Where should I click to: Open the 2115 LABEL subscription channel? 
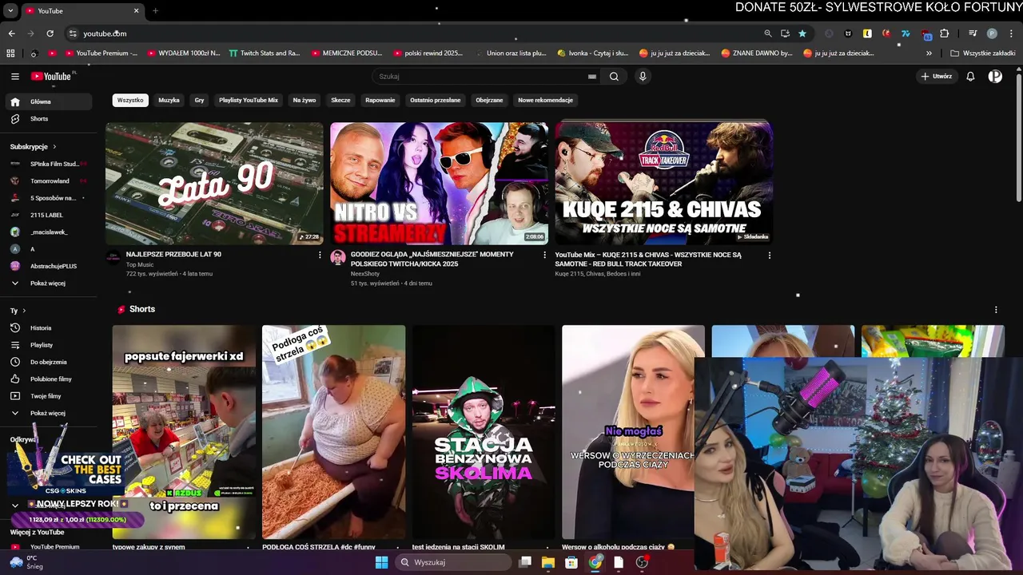point(49,215)
